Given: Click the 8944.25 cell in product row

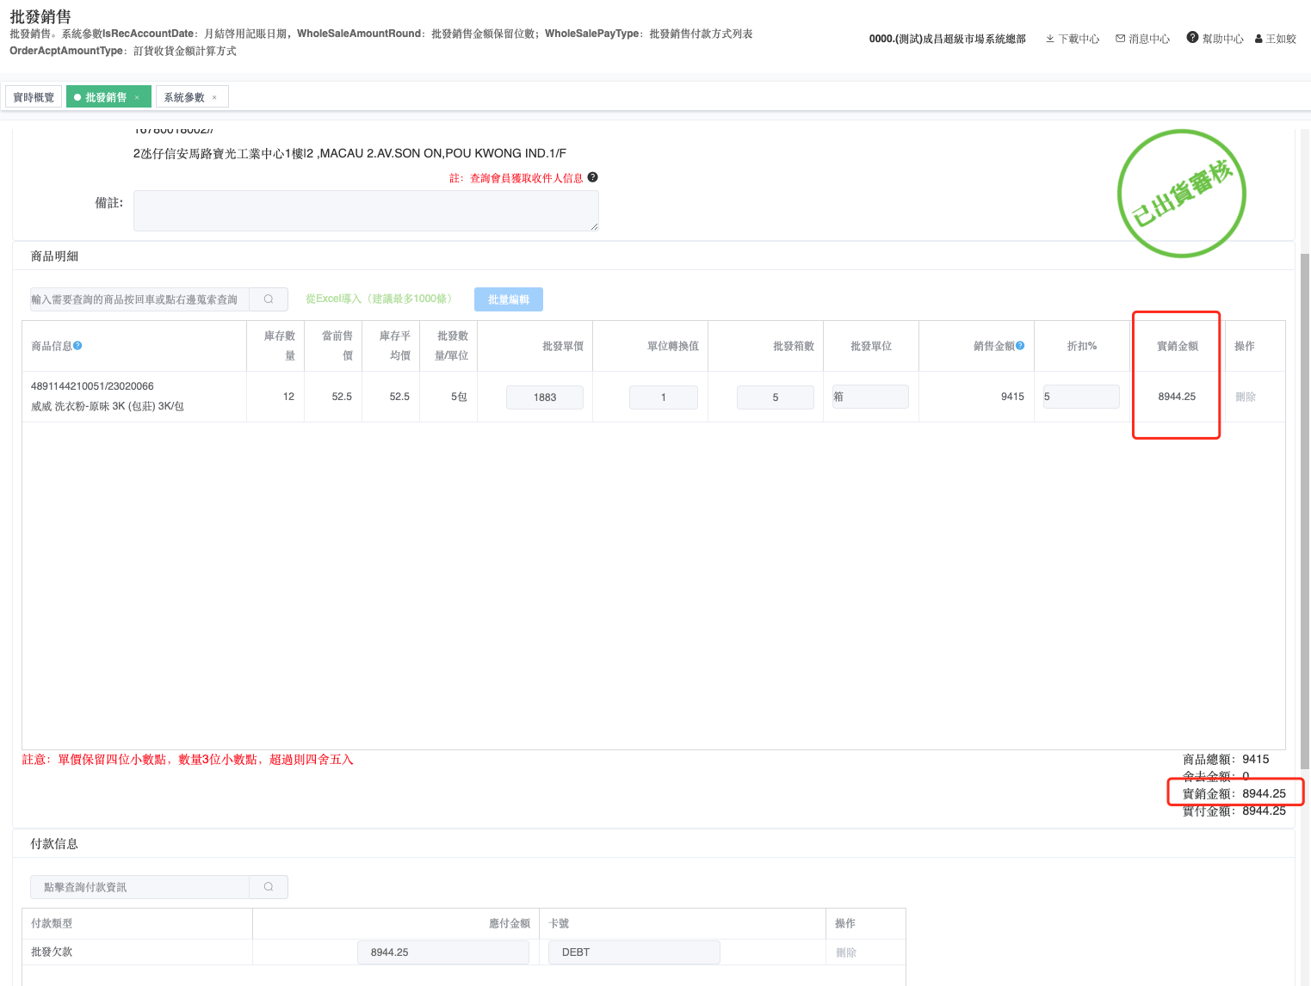Looking at the screenshot, I should (1177, 397).
